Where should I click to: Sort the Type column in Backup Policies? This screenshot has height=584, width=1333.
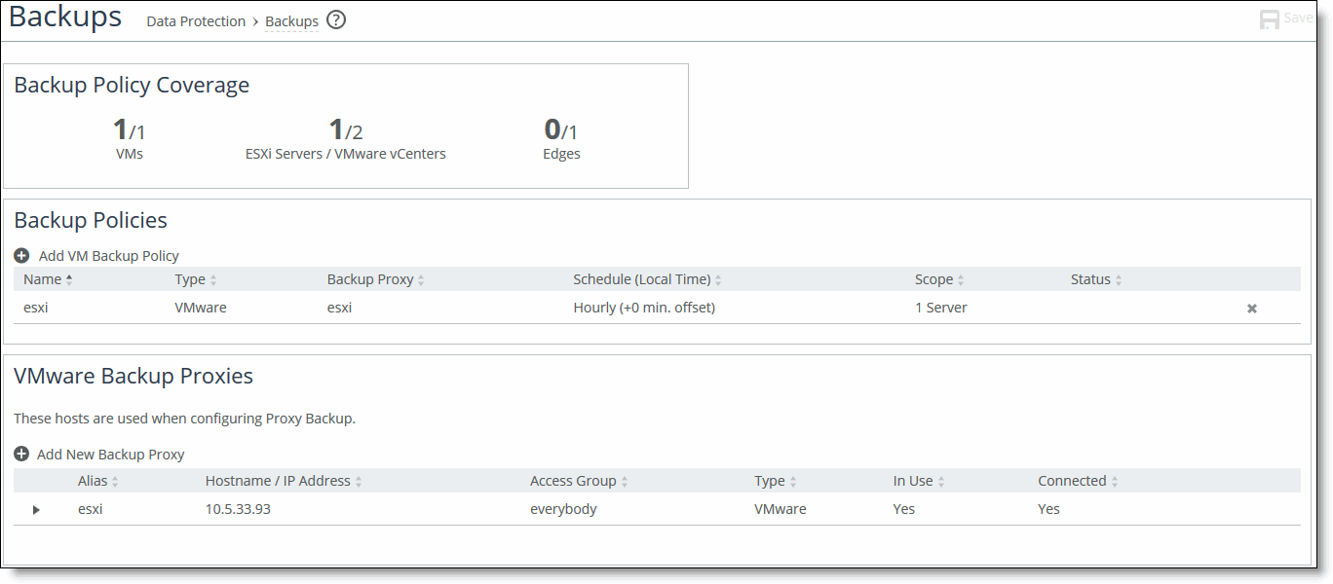coord(214,278)
